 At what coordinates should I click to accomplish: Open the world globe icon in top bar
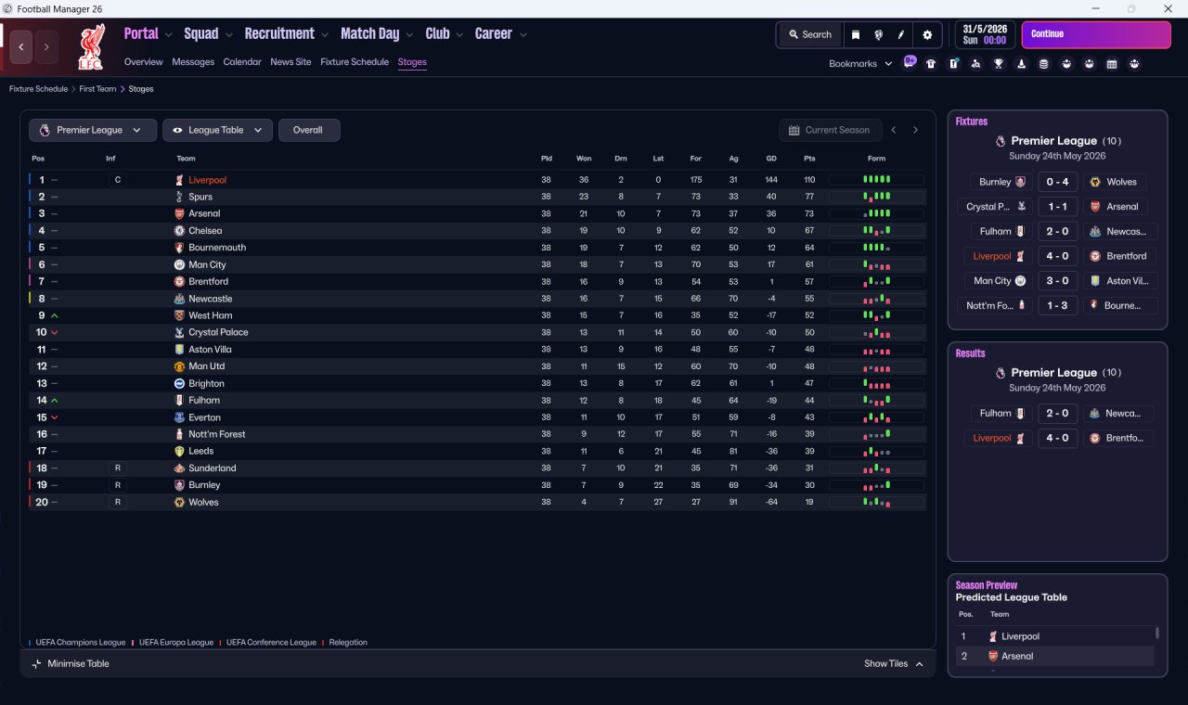pos(878,34)
